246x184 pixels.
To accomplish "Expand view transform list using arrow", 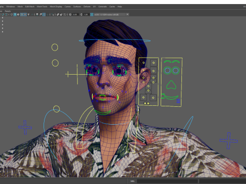I will 127,14.
